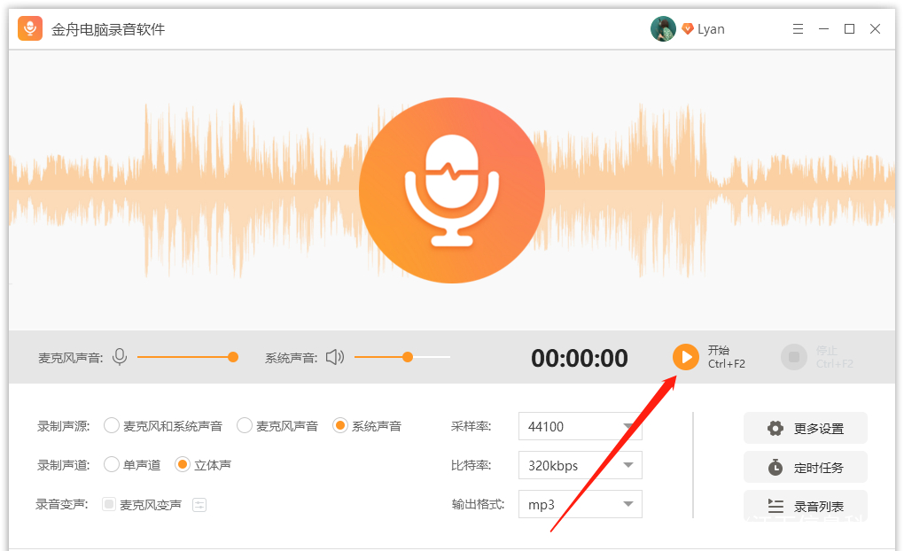
Task: Click the 金舟电脑录音软件 title text
Action: click(x=108, y=29)
